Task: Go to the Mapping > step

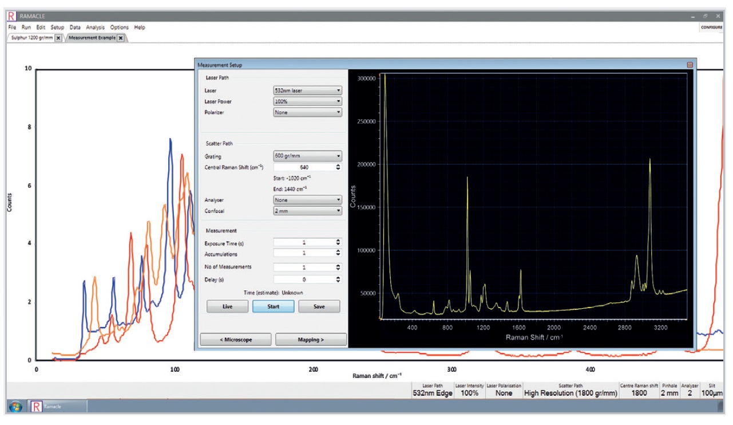Action: point(311,340)
